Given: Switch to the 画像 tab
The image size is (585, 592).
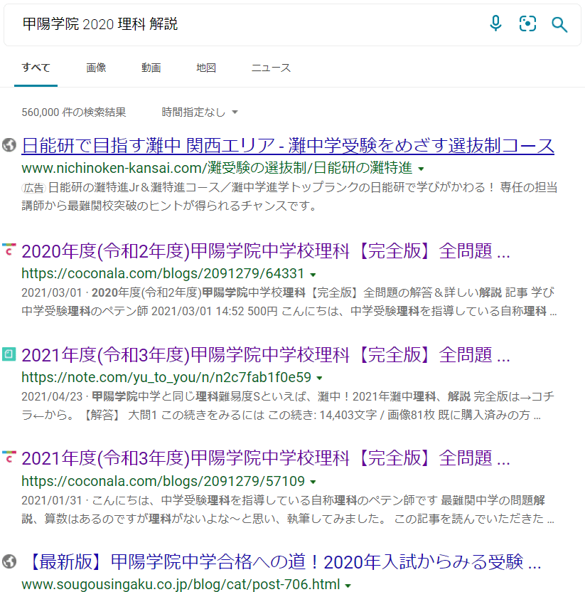Looking at the screenshot, I should (96, 68).
